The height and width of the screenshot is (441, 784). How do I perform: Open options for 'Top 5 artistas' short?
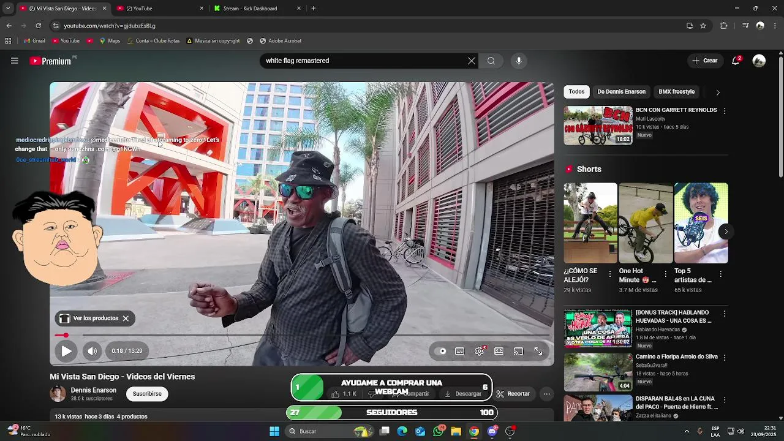tap(720, 274)
